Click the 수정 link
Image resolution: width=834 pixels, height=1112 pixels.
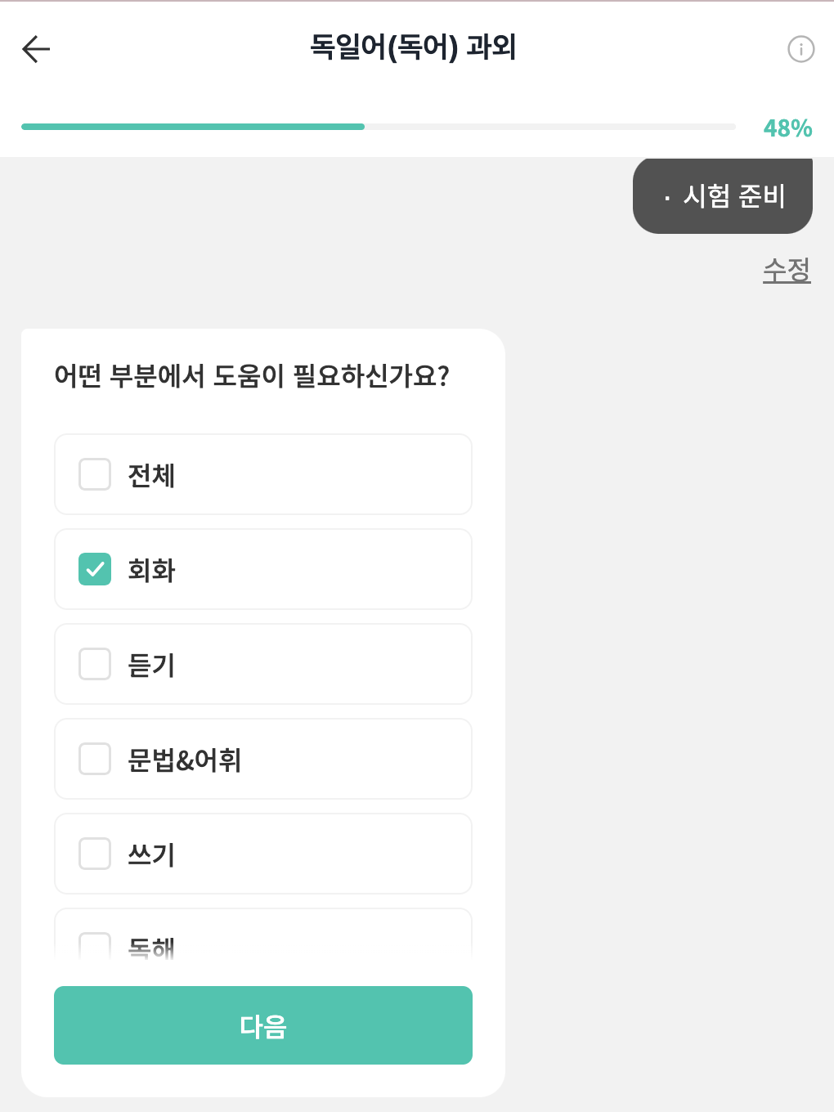coord(786,270)
